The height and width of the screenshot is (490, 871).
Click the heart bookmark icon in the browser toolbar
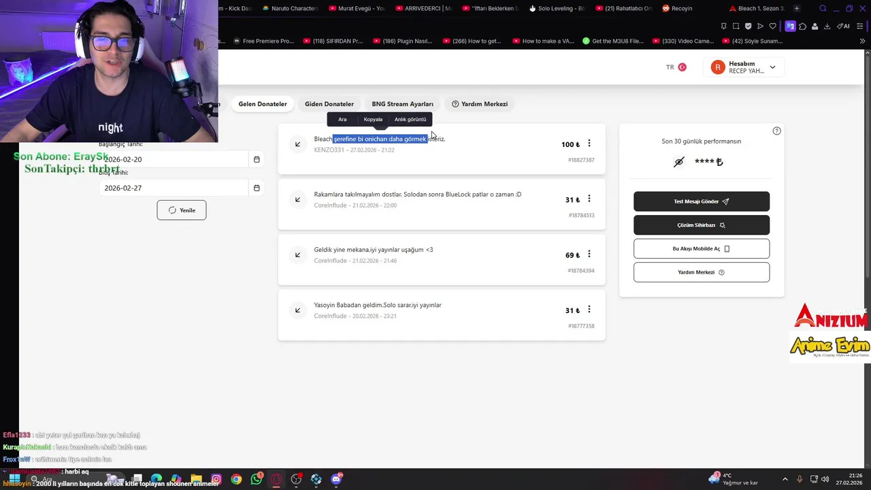pyautogui.click(x=772, y=27)
